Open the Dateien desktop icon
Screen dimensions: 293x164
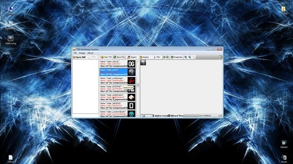tap(284, 144)
